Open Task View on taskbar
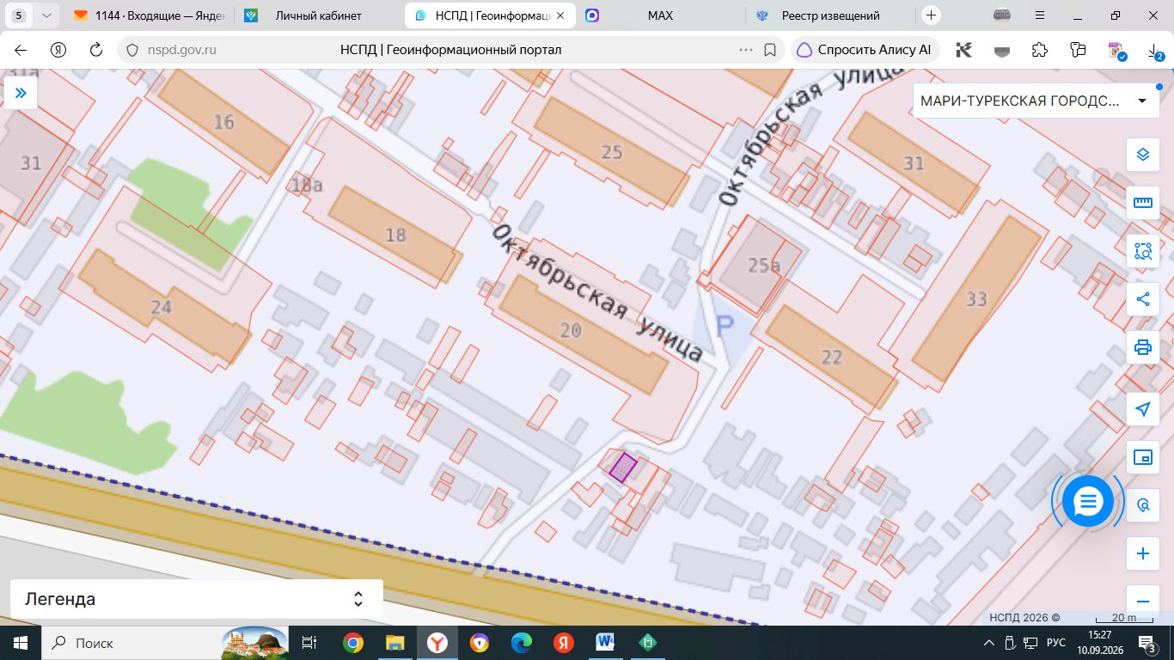 click(310, 643)
